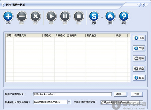Click the 浏览... (Browse) button
This screenshot has width=151, height=110.
pos(120,94)
